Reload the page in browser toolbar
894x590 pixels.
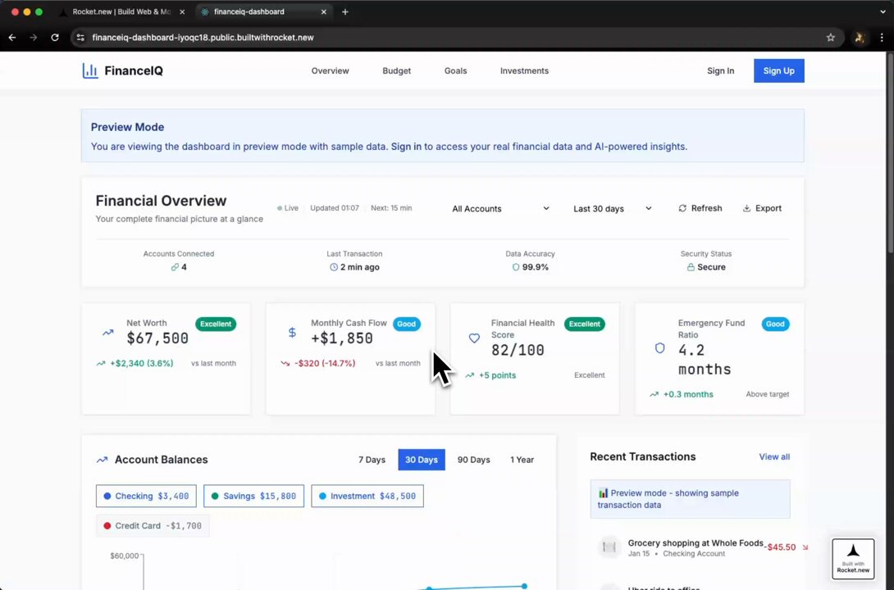coord(55,38)
